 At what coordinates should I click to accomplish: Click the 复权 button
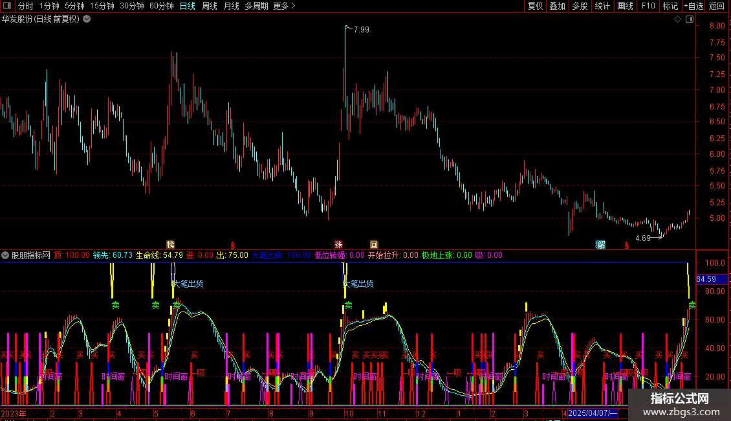[x=535, y=6]
